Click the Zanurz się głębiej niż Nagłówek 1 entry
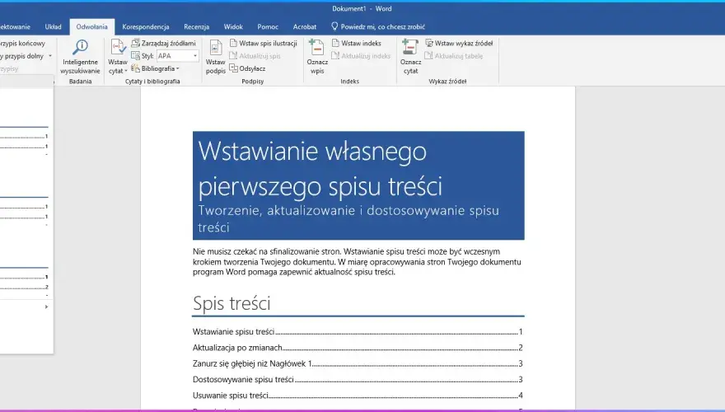The width and height of the screenshot is (725, 412). [358, 363]
